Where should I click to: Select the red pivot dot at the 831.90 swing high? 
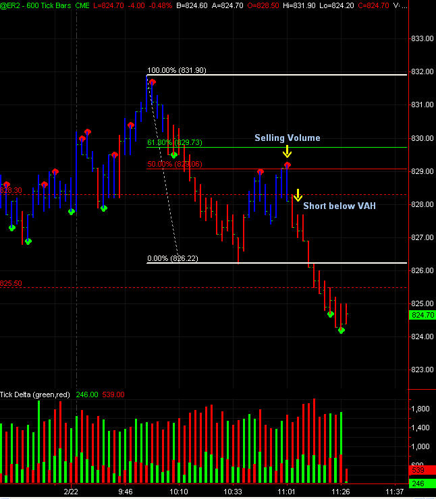point(153,82)
